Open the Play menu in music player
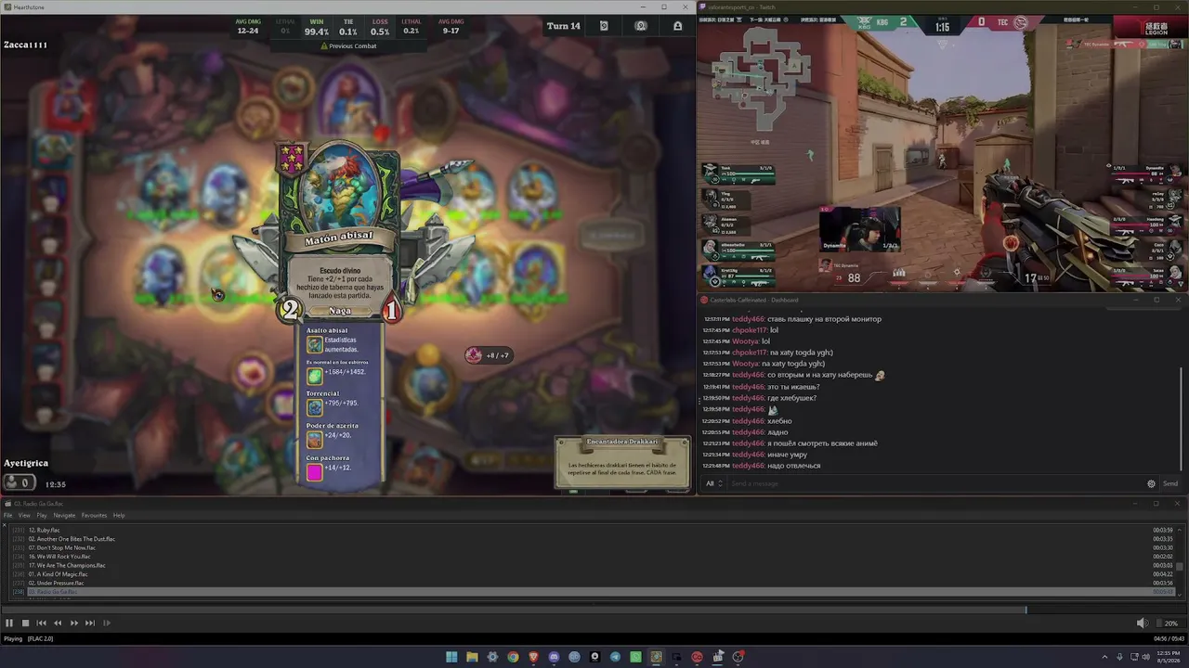The height and width of the screenshot is (668, 1189). coord(42,515)
